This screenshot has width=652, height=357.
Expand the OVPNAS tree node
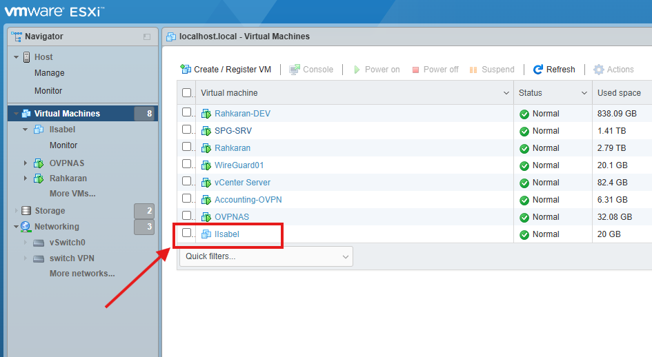26,163
